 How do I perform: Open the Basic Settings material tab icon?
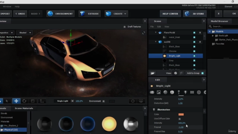152,92
